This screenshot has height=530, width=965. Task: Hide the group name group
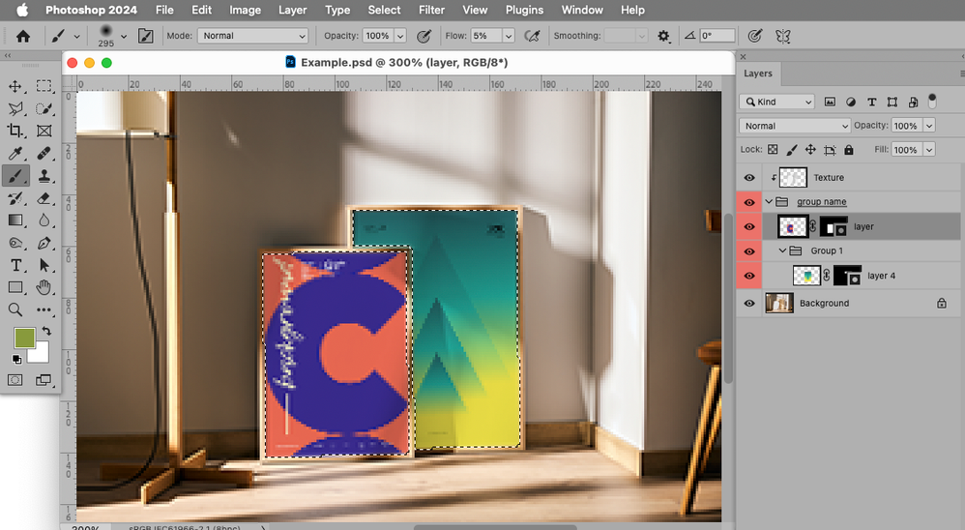coord(749,202)
